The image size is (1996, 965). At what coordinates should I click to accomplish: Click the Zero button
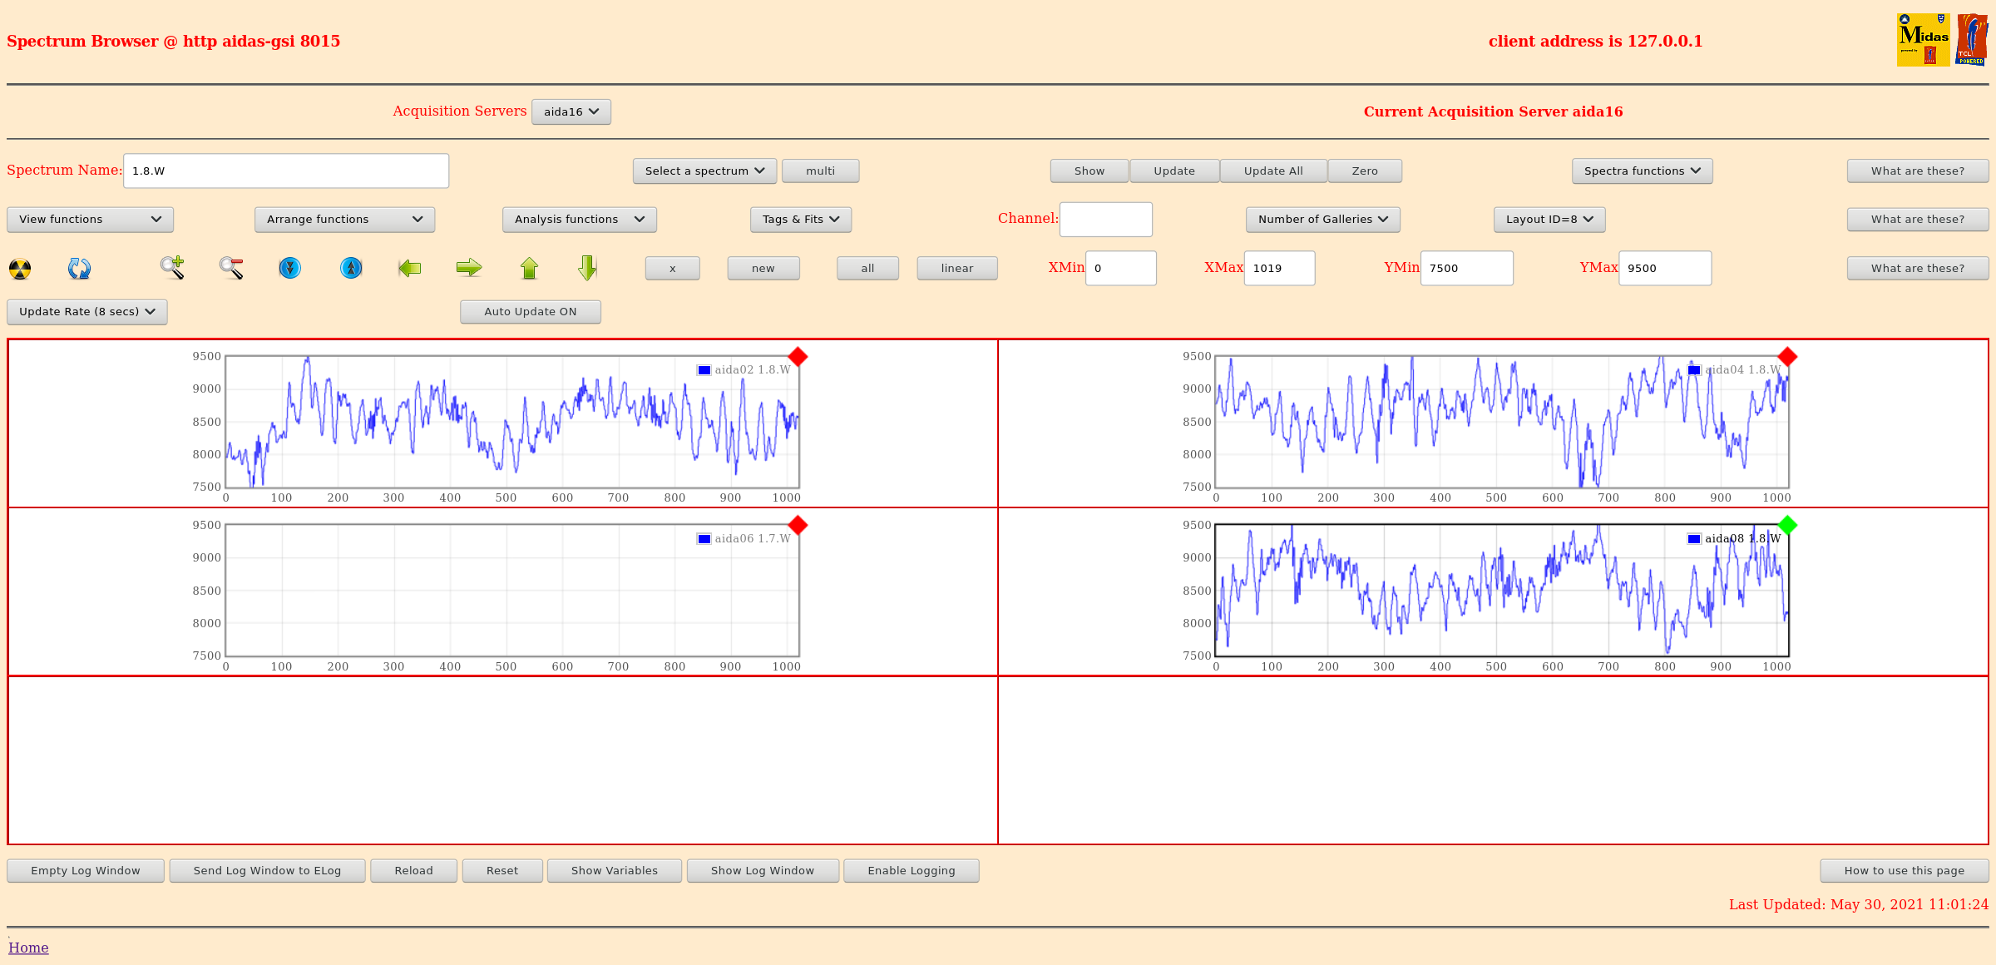pos(1365,171)
